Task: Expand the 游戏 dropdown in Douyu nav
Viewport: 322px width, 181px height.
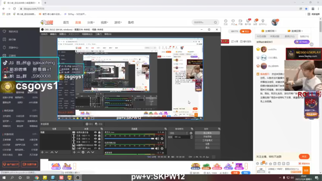Action: click(118, 23)
